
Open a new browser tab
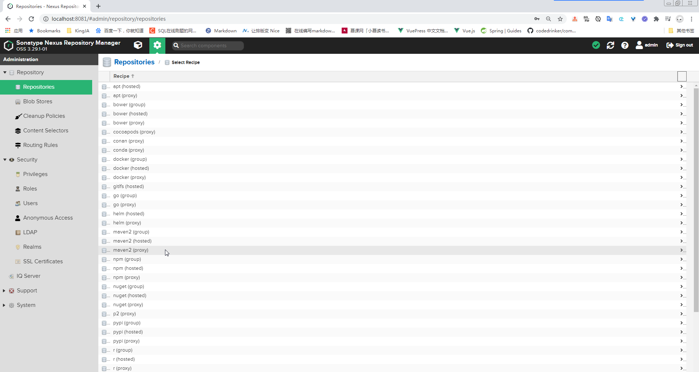(x=98, y=6)
